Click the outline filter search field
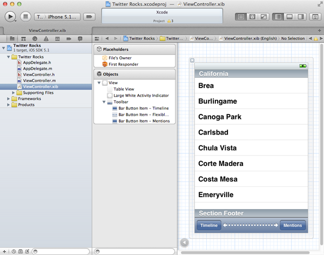The image size is (324, 255). pyautogui.click(x=134, y=251)
